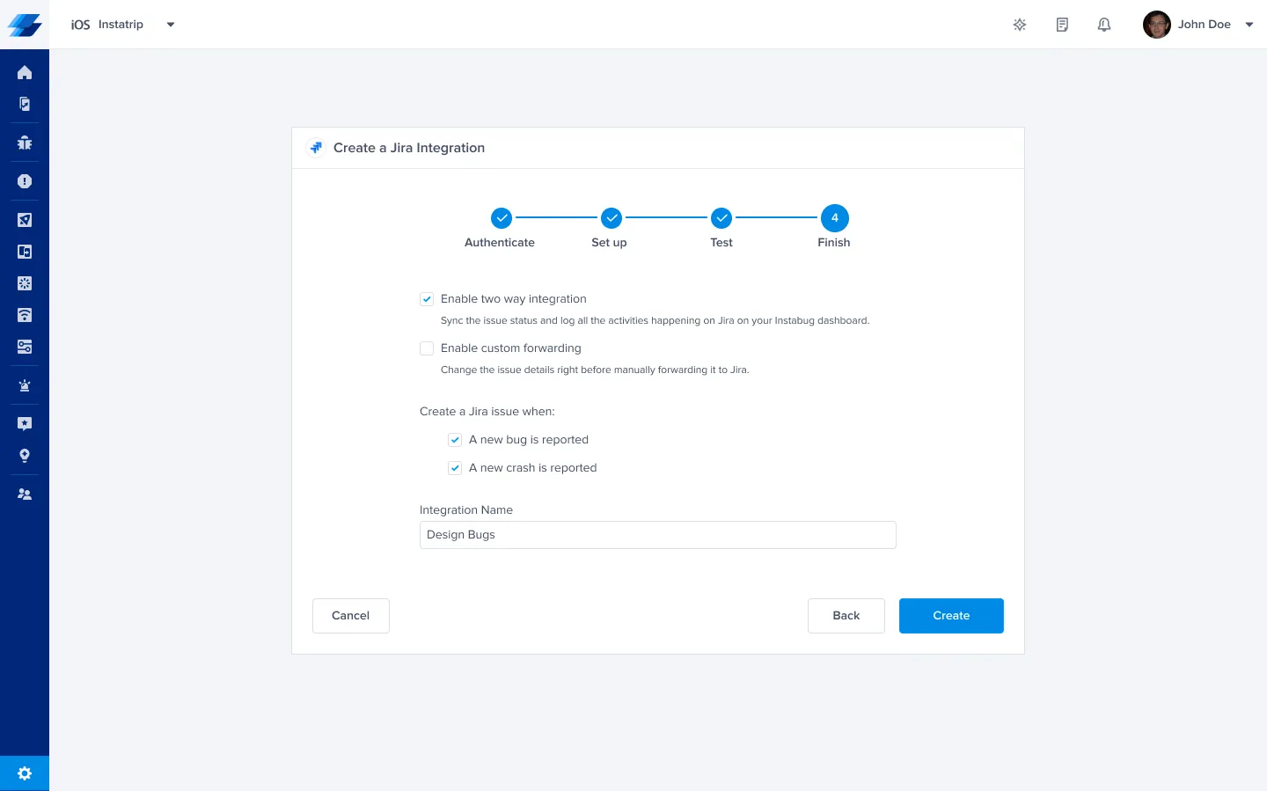The image size is (1267, 791).
Task: Open the lightbulb feature requests icon
Action: (x=25, y=456)
